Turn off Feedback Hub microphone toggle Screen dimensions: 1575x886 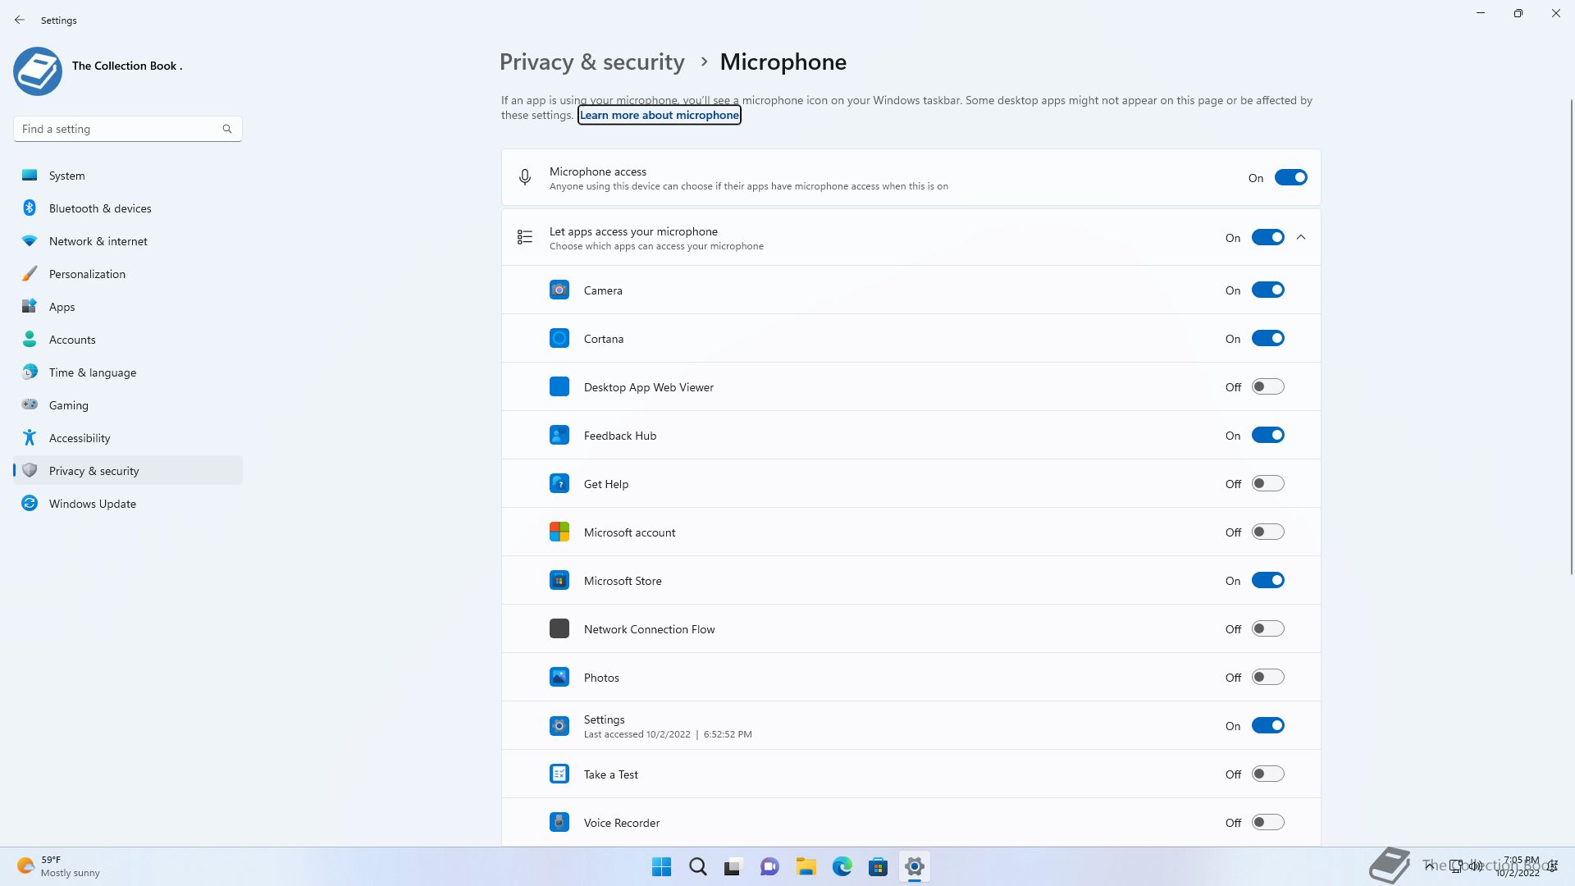coord(1267,435)
